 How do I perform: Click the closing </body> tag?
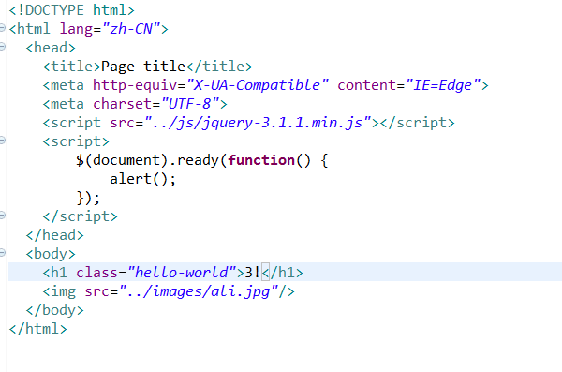pos(55,310)
